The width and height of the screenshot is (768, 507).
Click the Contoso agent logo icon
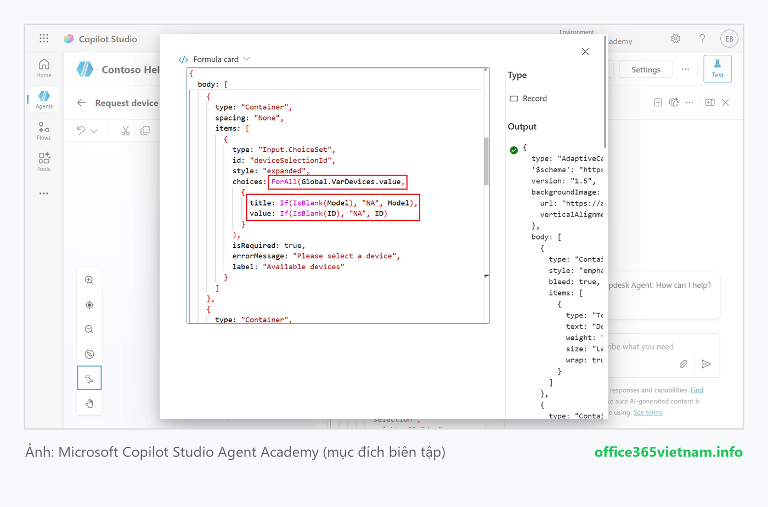pyautogui.click(x=85, y=69)
